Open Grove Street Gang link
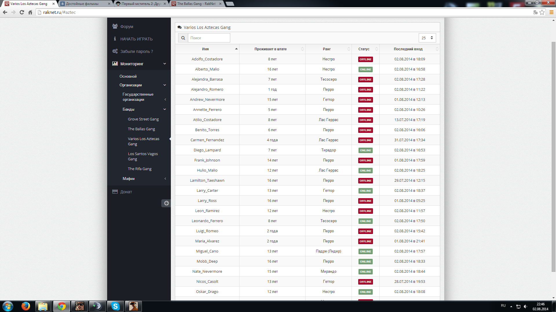The height and width of the screenshot is (312, 556). (143, 119)
